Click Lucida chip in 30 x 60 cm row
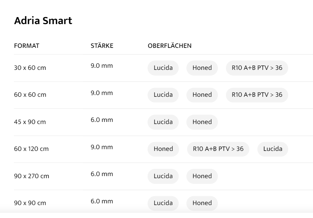Screen dimensions: 313x218 point(163,68)
